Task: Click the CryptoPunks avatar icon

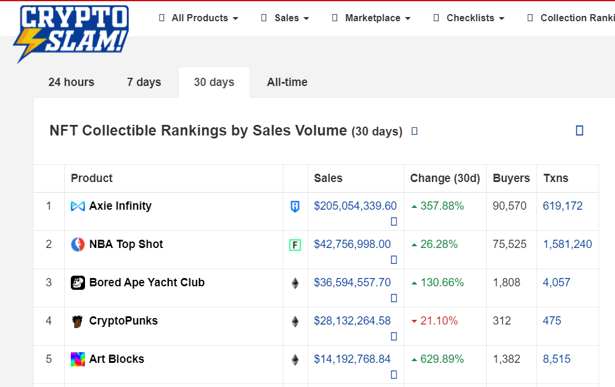Action: pyautogui.click(x=78, y=321)
